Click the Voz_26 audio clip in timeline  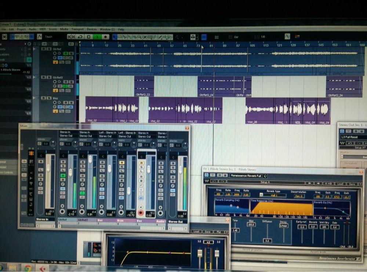(x=259, y=111)
